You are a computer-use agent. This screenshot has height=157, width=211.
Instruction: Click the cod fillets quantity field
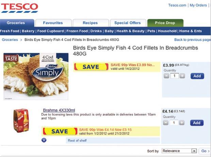(x=174, y=76)
